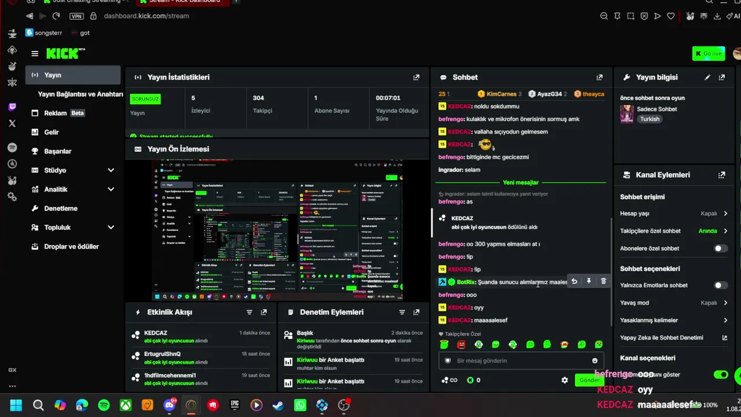
Task: Focus the Bir mesaj gönderin chat input
Action: click(521, 361)
